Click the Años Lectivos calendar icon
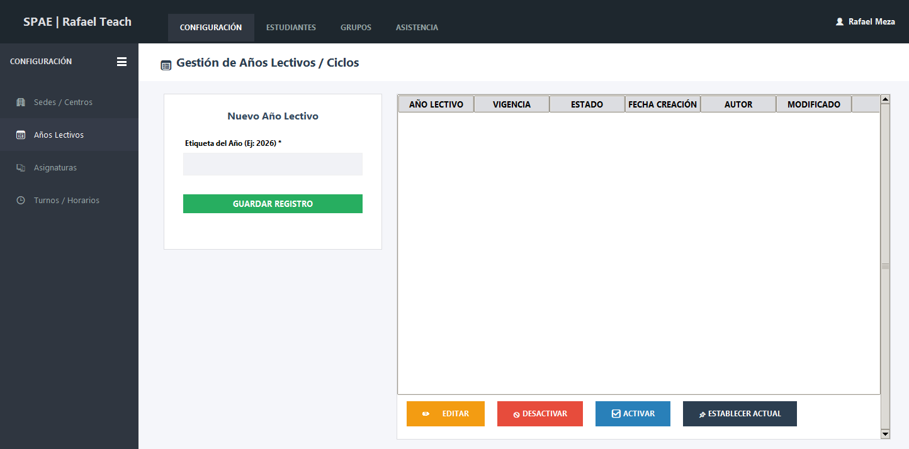Screen dimensions: 909x449 21,135
